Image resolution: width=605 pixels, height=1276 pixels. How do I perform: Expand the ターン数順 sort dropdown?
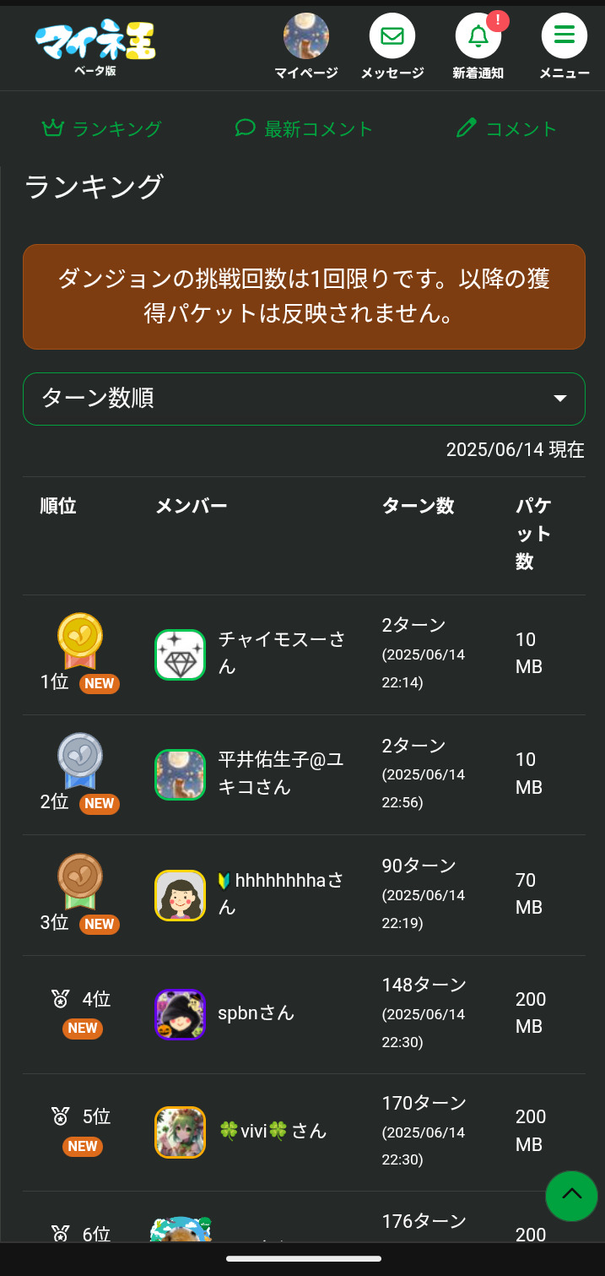[304, 399]
